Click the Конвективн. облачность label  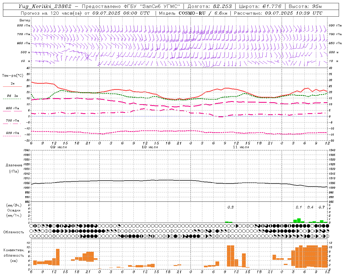point(14,253)
